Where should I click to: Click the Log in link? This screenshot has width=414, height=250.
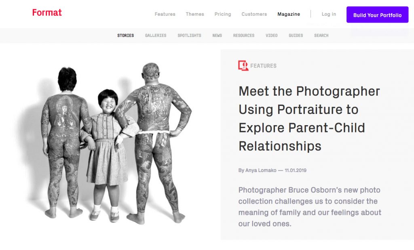coord(329,14)
